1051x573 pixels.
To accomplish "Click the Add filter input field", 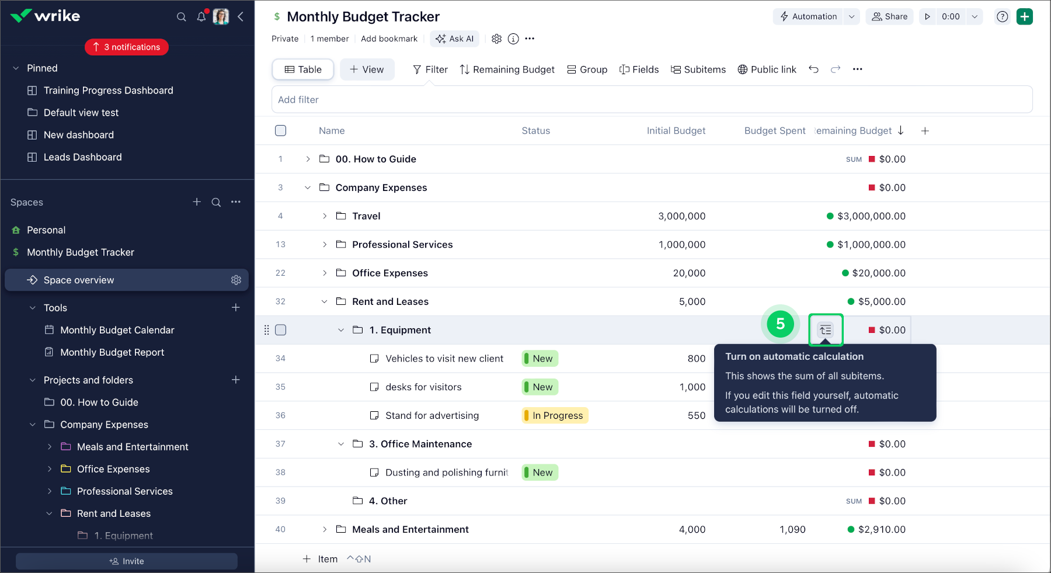I will point(652,100).
